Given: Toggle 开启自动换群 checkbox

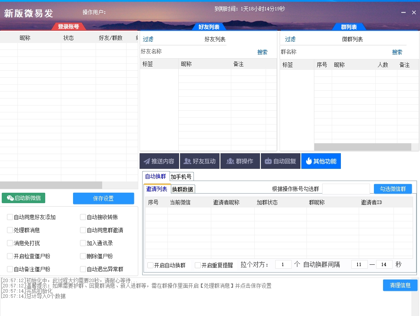Looking at the screenshot, I should point(150,265).
